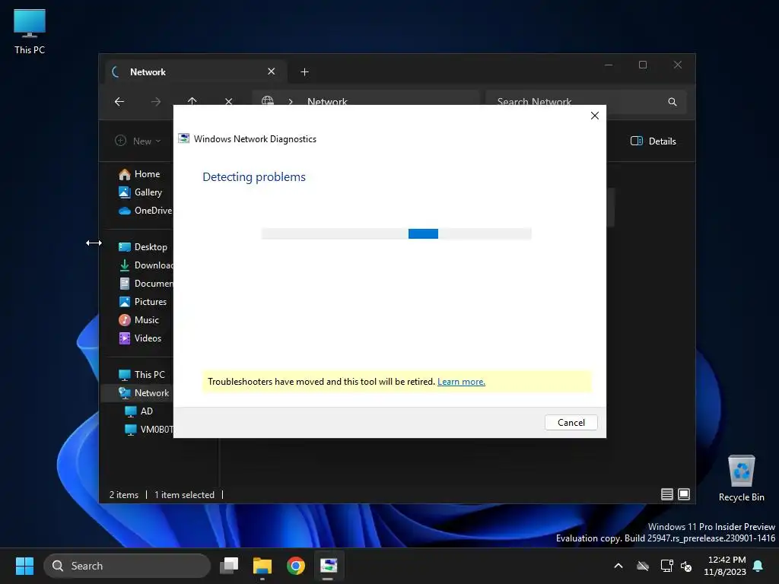
Task: Open Task View on the taskbar
Action: pyautogui.click(x=229, y=566)
